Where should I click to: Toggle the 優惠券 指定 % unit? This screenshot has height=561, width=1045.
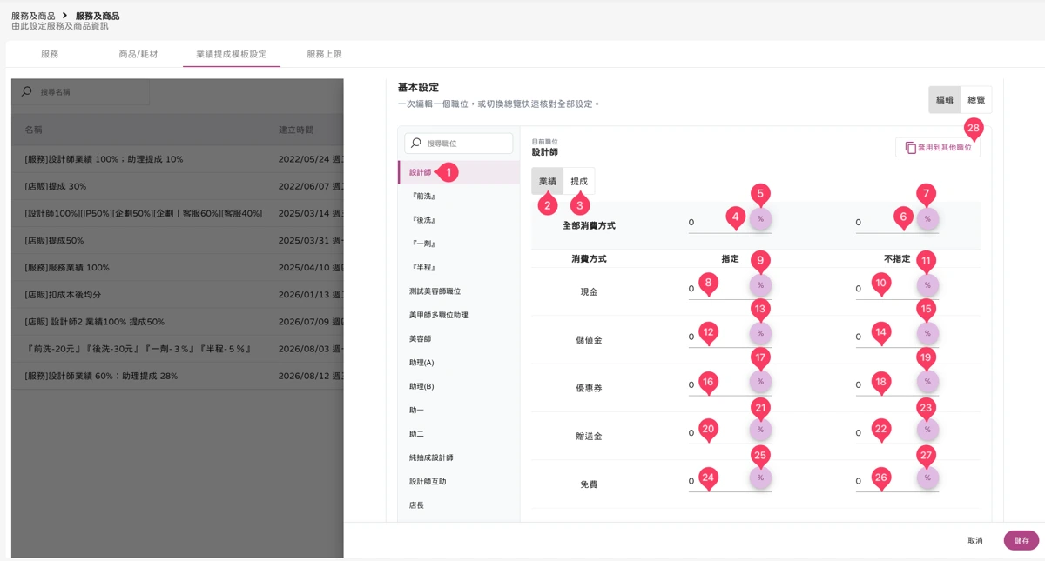[760, 381]
